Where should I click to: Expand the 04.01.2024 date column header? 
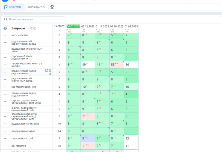click(x=74, y=26)
